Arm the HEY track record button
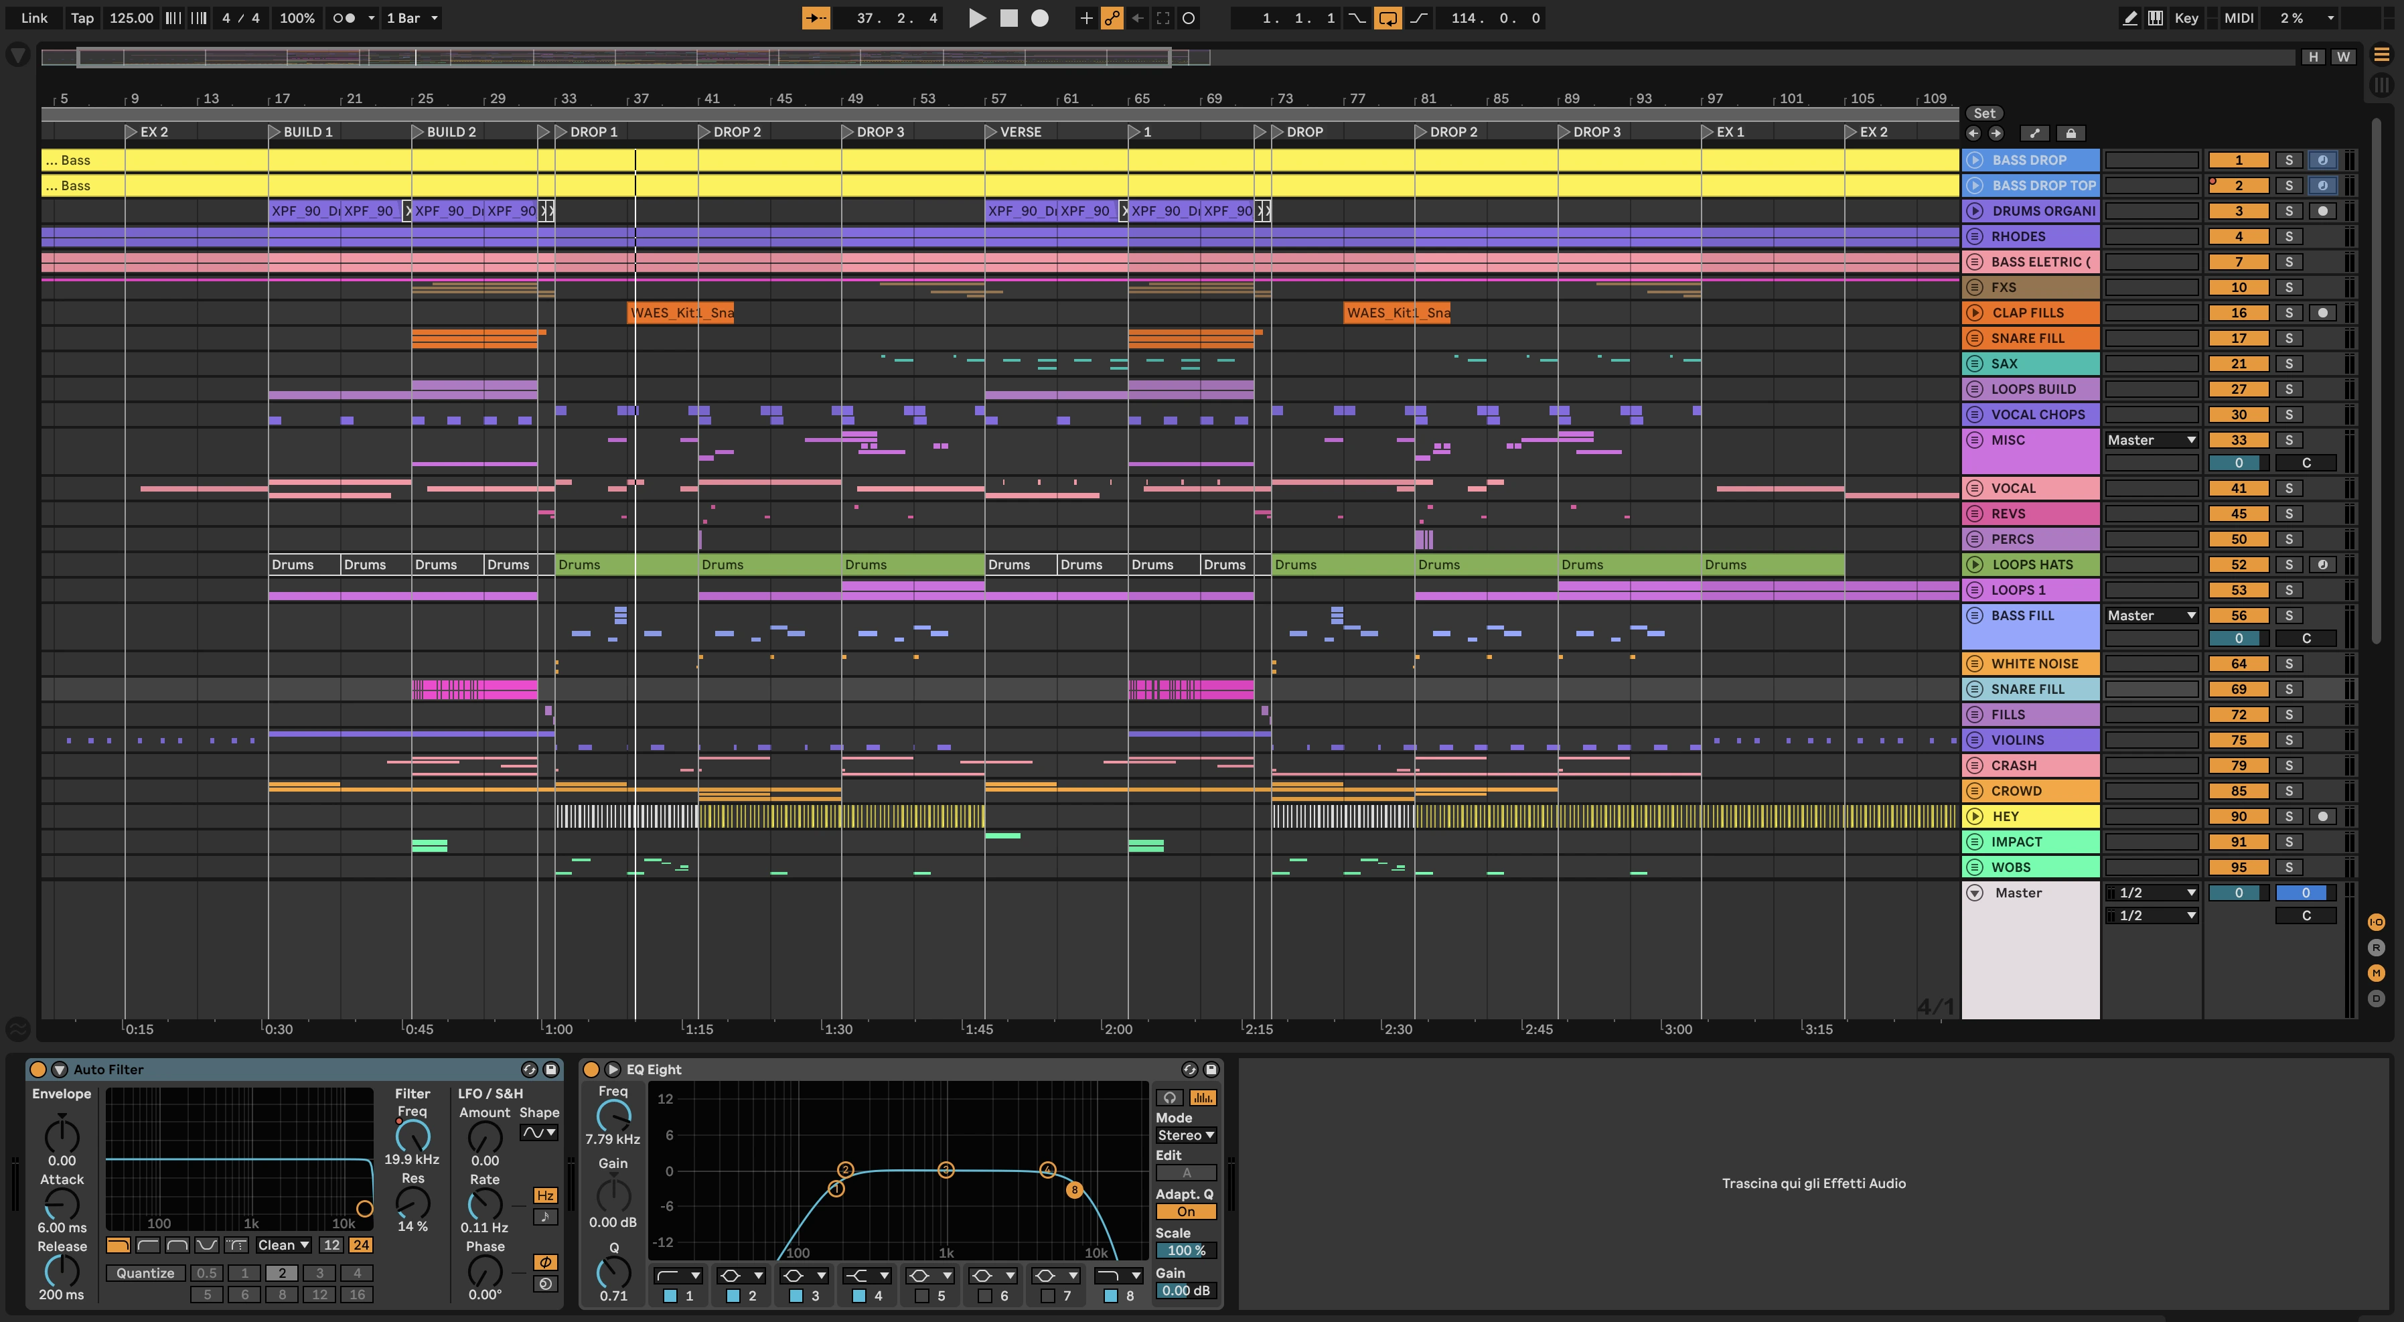Image resolution: width=2404 pixels, height=1322 pixels. click(x=2322, y=816)
